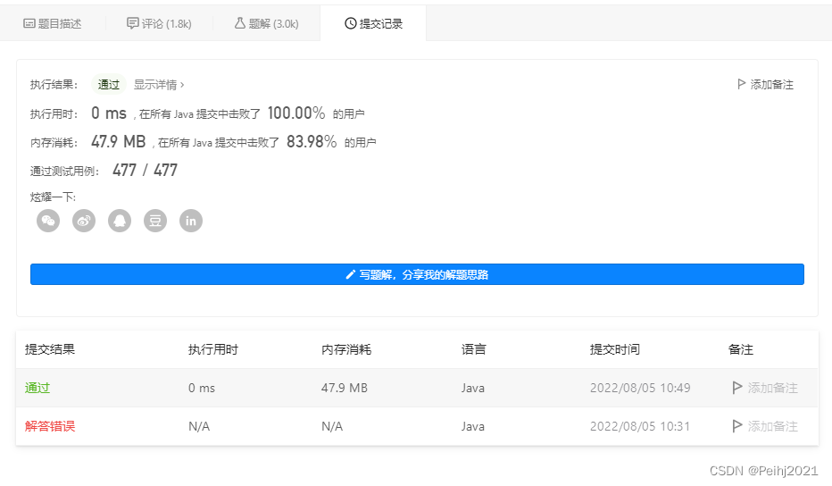Click the 通过 status badge

pyautogui.click(x=108, y=85)
